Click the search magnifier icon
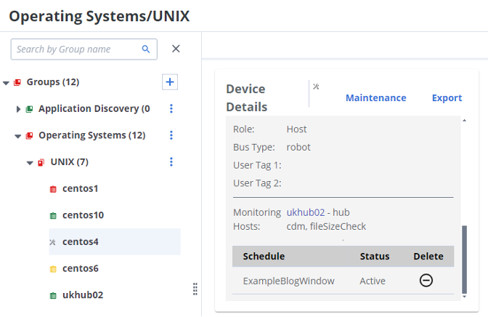The height and width of the screenshot is (317, 488). click(146, 49)
